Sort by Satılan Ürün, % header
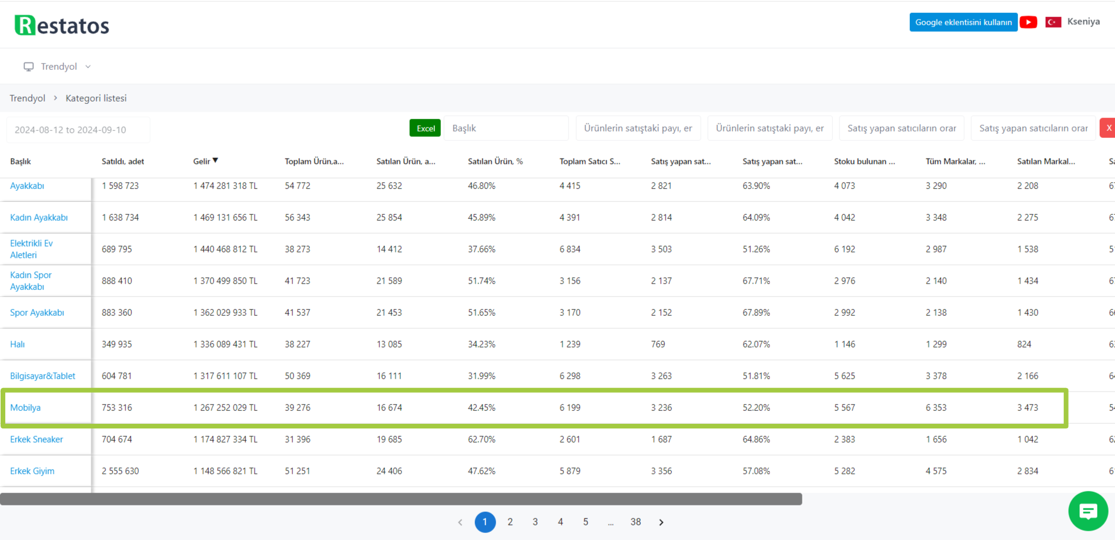This screenshot has height=540, width=1115. click(495, 161)
